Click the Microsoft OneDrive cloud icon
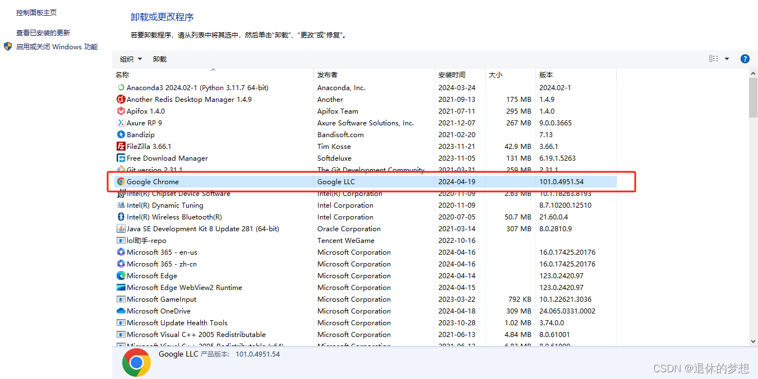 click(121, 311)
